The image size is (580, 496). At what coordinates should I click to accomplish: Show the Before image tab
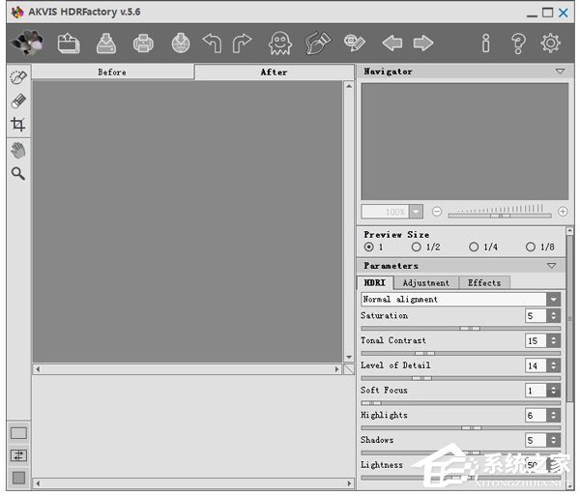pyautogui.click(x=112, y=73)
